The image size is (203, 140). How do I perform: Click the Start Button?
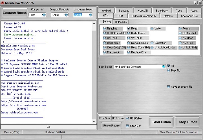(x=162, y=122)
